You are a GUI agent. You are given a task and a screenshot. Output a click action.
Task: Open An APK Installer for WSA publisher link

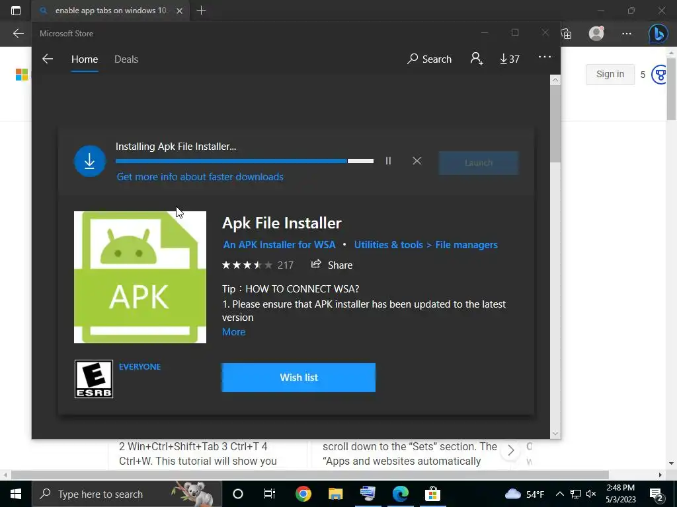(280, 245)
